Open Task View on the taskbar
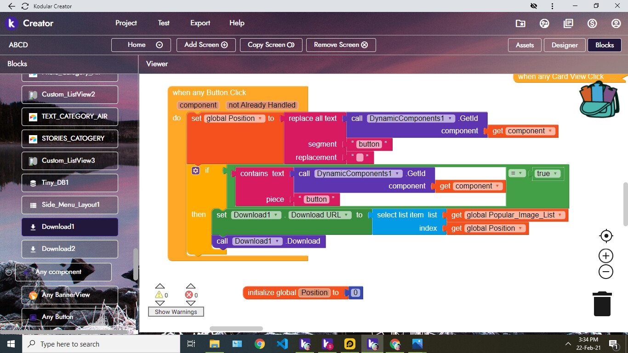The image size is (628, 353). (x=192, y=344)
